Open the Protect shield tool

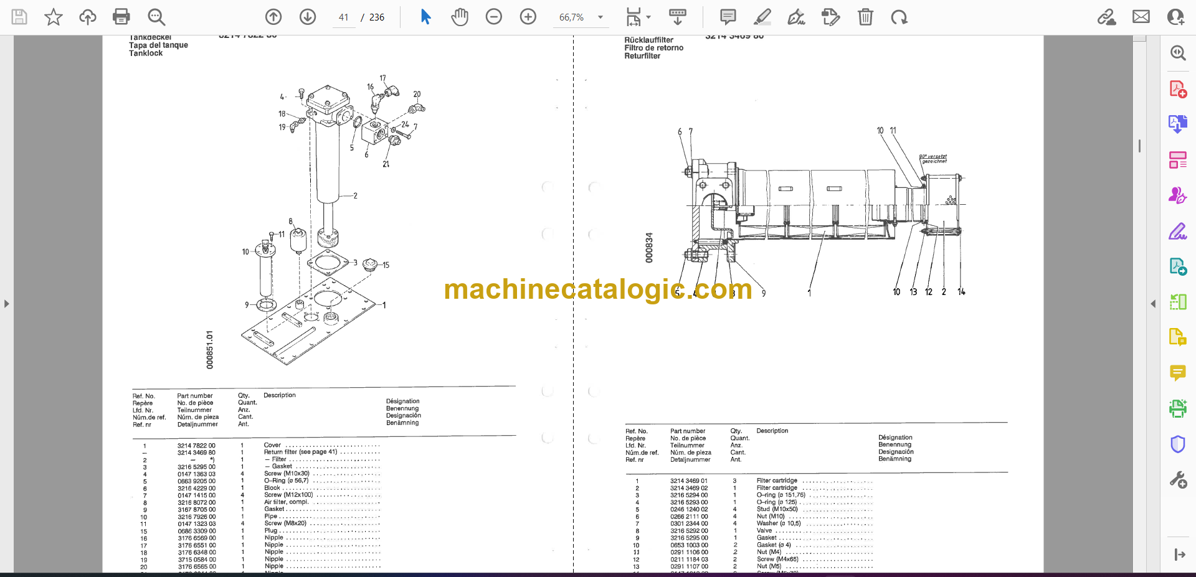pyautogui.click(x=1178, y=444)
